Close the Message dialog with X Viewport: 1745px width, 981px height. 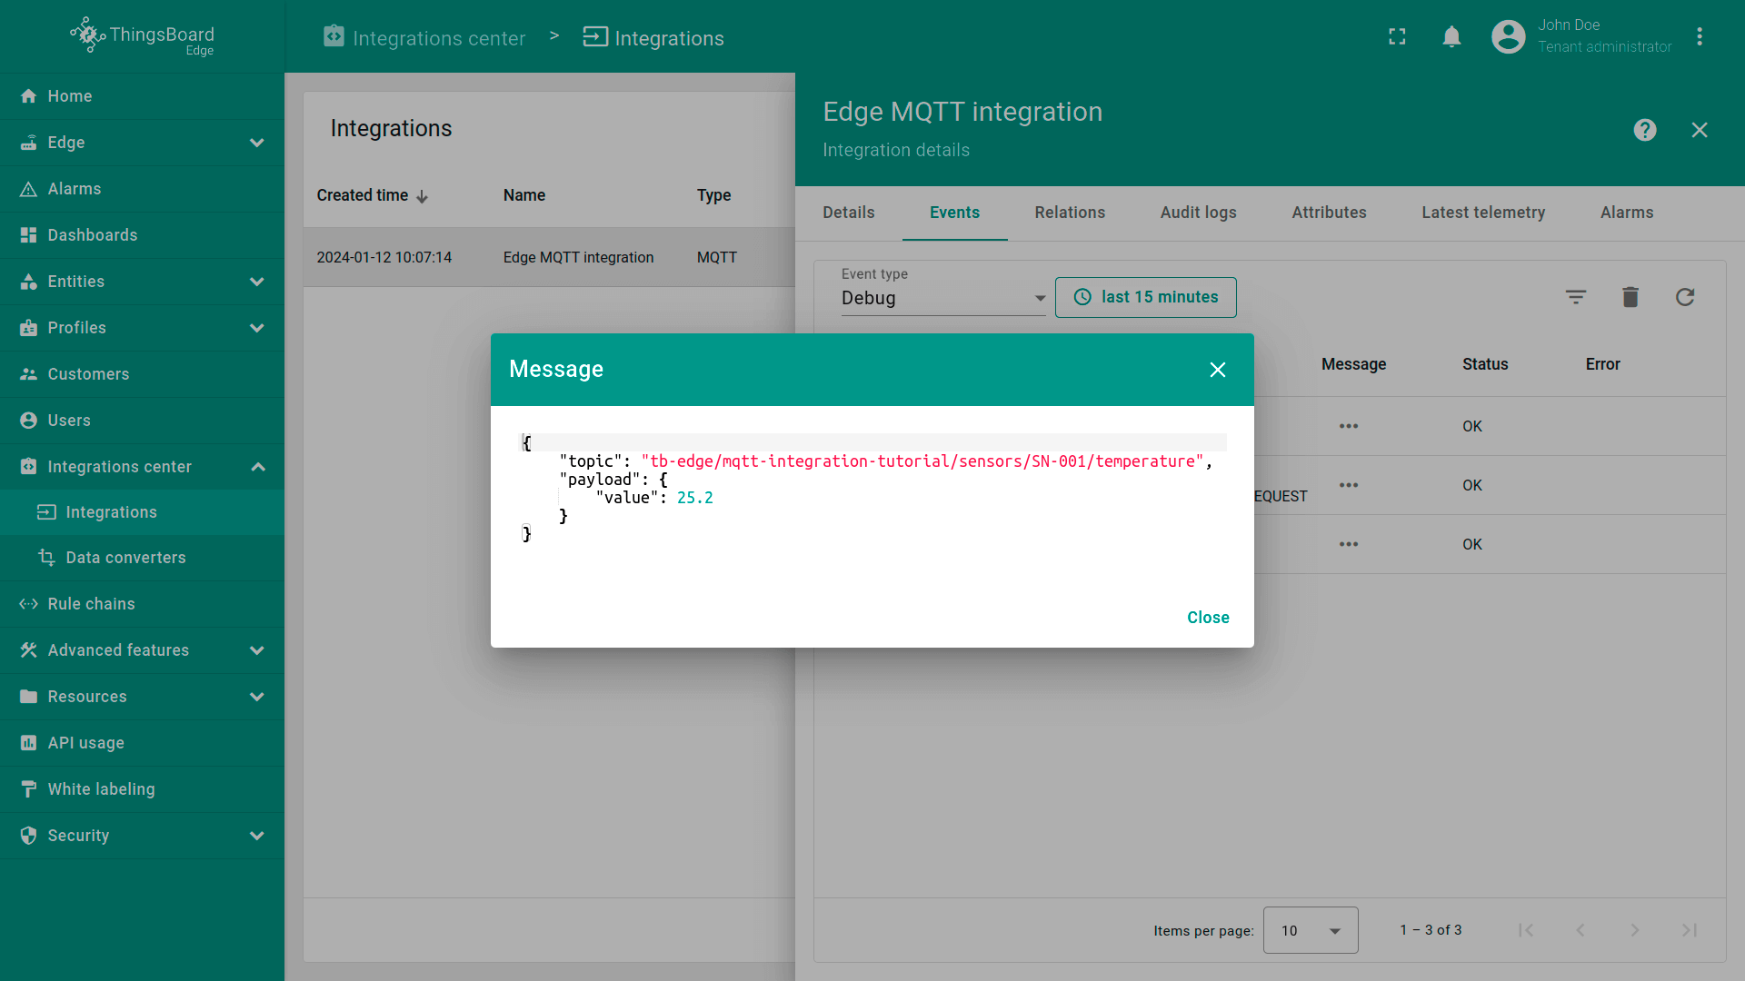pos(1217,370)
